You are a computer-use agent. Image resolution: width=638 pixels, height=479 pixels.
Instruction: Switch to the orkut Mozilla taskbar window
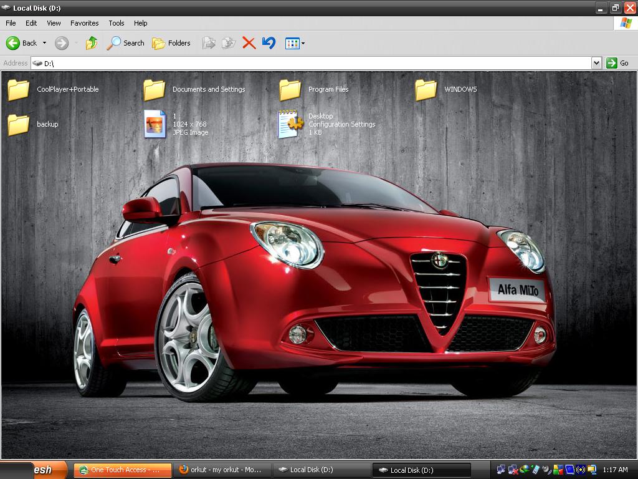[x=222, y=470]
